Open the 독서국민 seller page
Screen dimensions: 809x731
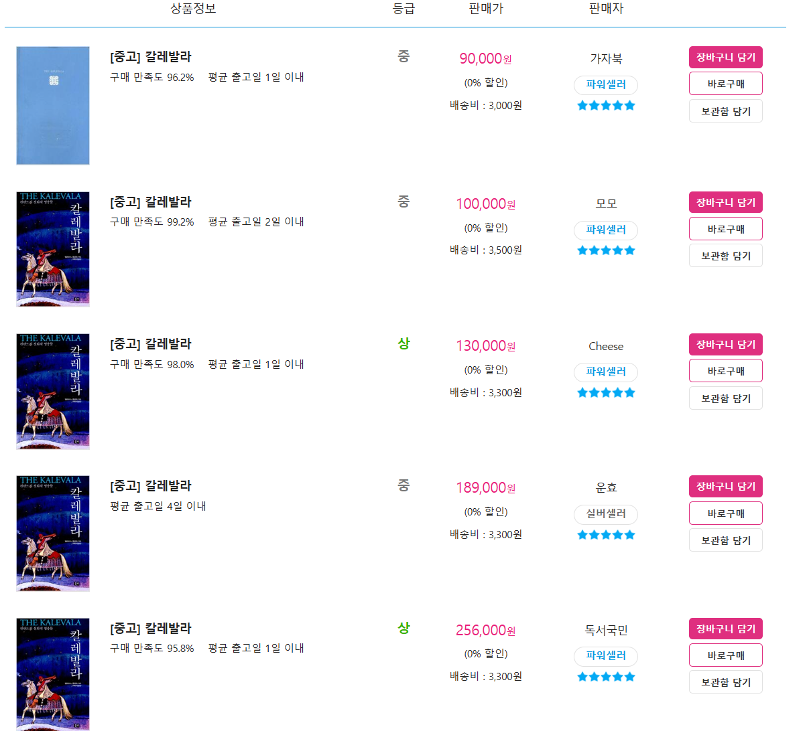click(x=606, y=630)
